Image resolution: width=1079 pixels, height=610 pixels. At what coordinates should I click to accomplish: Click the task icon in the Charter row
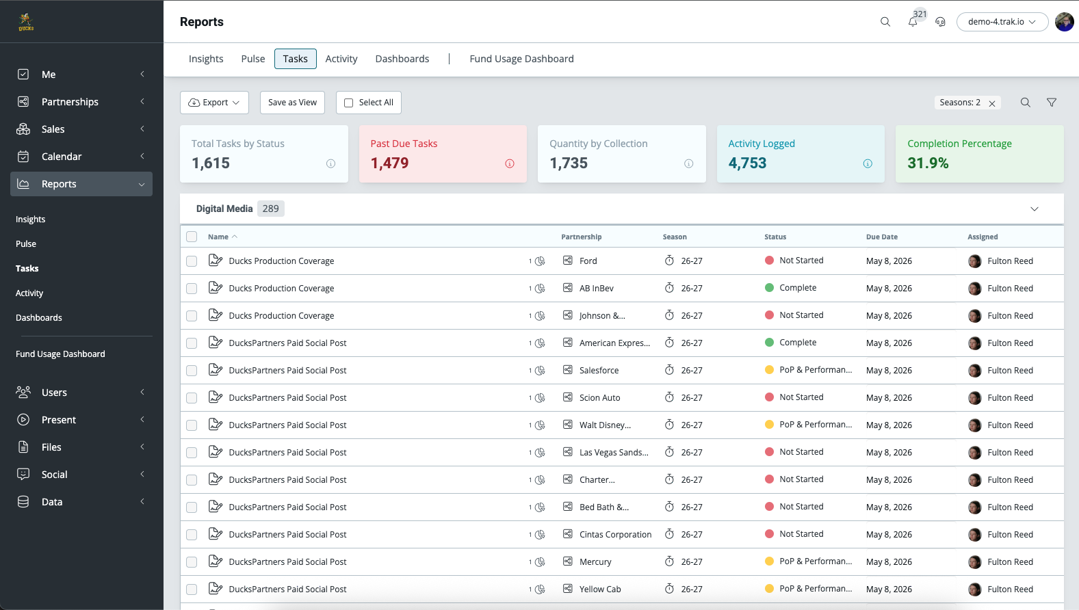pos(216,479)
